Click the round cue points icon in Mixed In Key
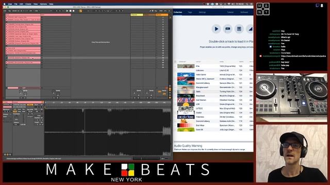The image size is (330, 185). click(227, 29)
